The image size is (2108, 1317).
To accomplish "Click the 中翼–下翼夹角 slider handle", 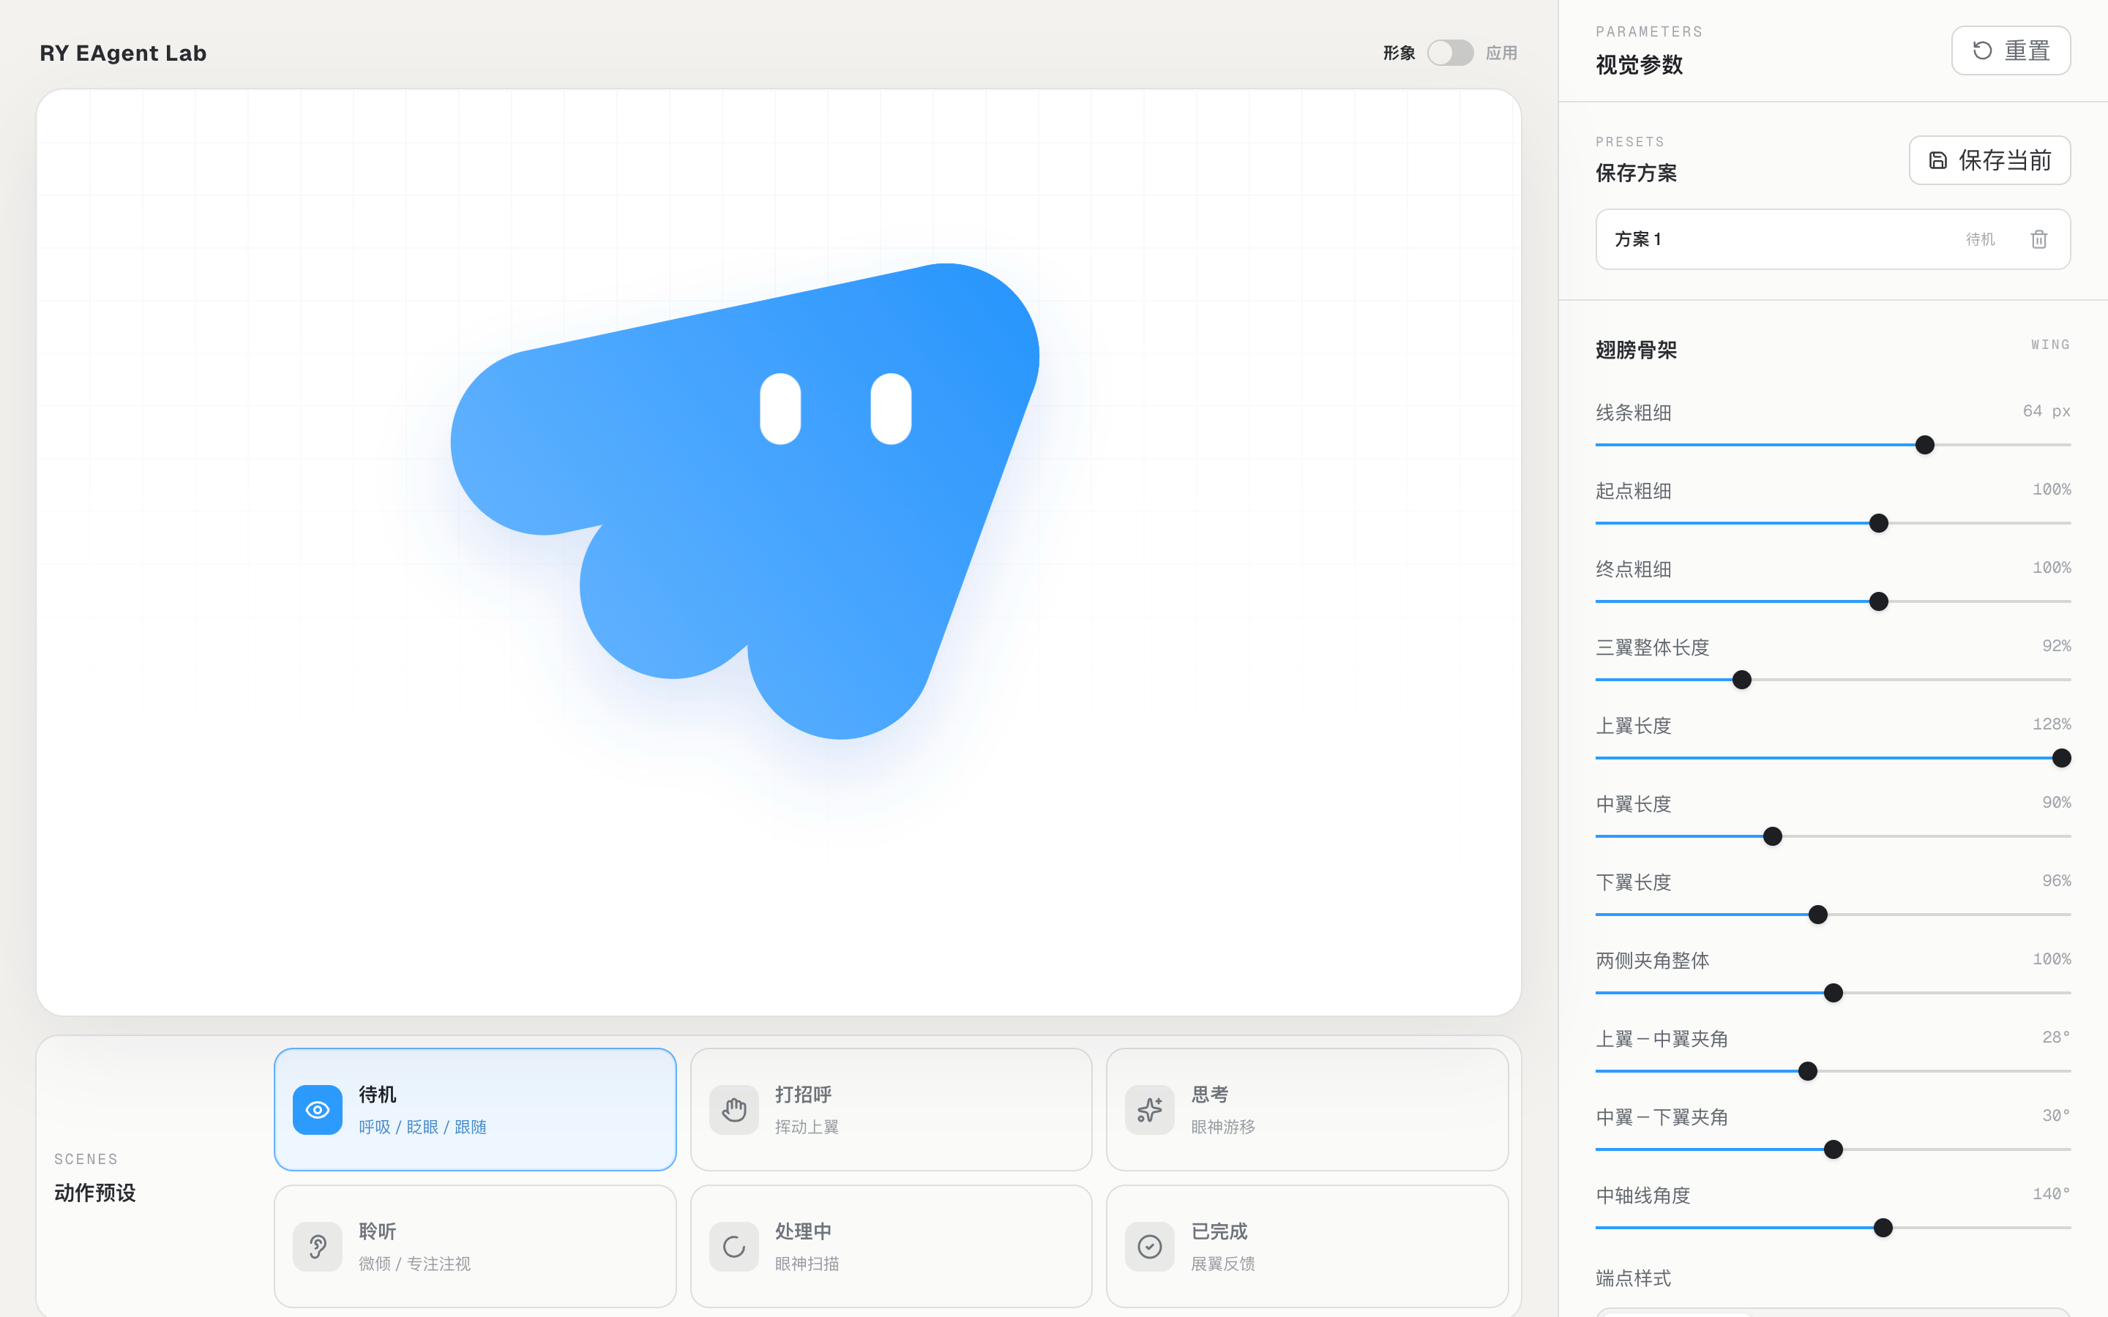I will 1834,1149.
